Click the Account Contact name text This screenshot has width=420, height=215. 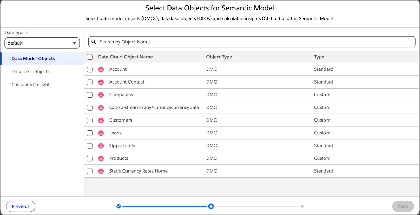coord(127,82)
